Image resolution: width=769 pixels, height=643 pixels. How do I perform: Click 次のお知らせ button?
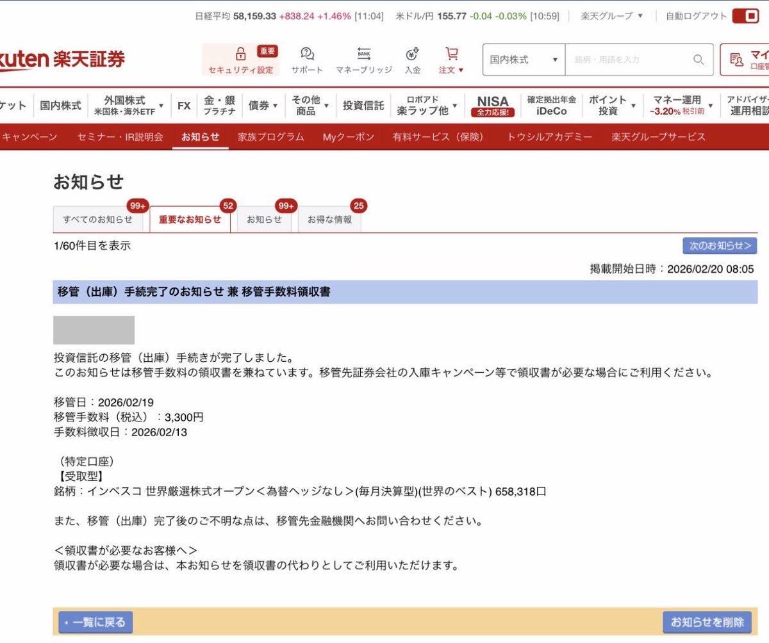[x=720, y=246]
